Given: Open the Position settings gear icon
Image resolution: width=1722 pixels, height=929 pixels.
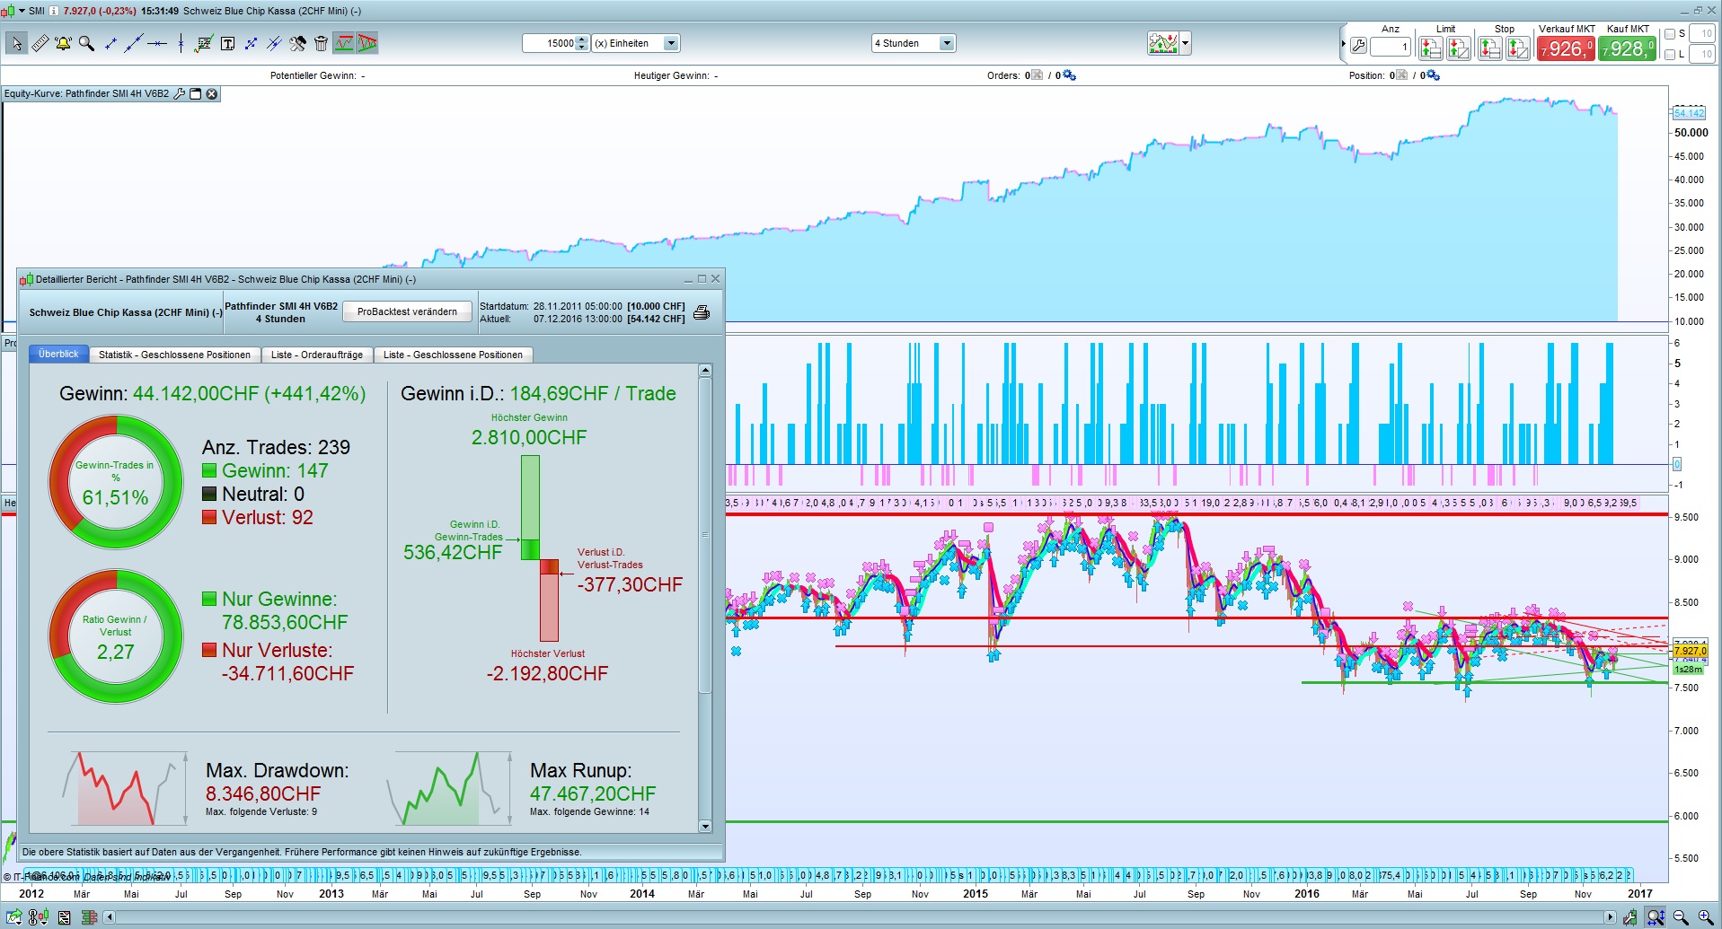Looking at the screenshot, I should 1433,75.
